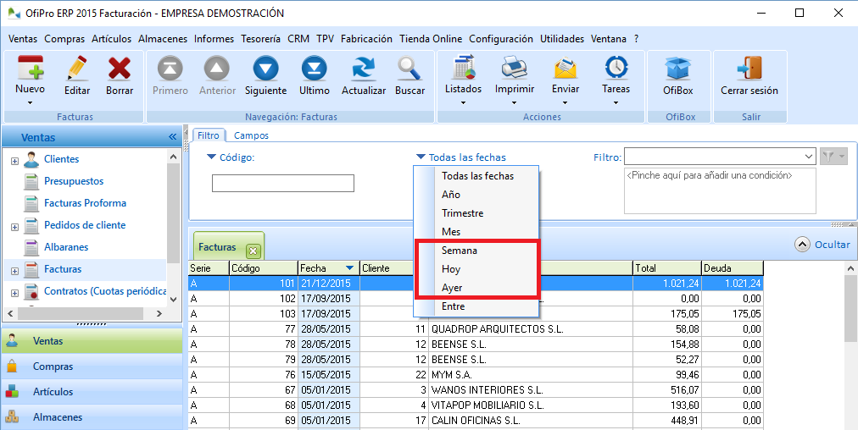The height and width of the screenshot is (430, 858).
Task: Close the Facturas tab
Action: tap(253, 251)
